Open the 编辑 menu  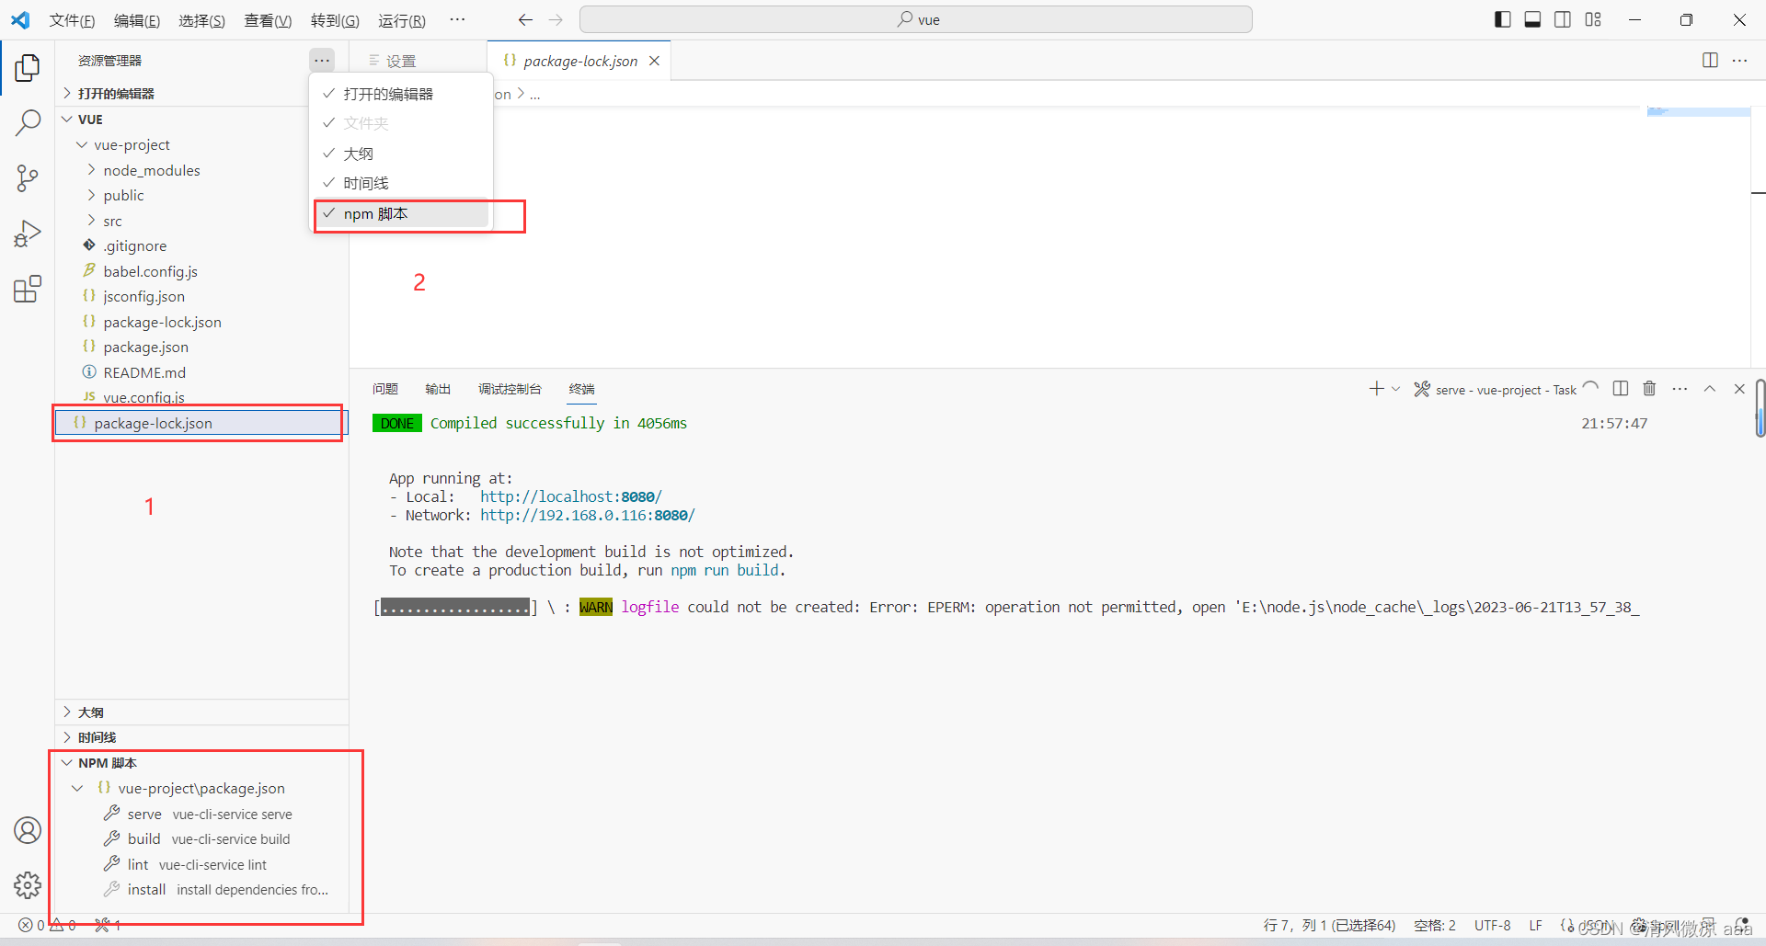click(137, 20)
